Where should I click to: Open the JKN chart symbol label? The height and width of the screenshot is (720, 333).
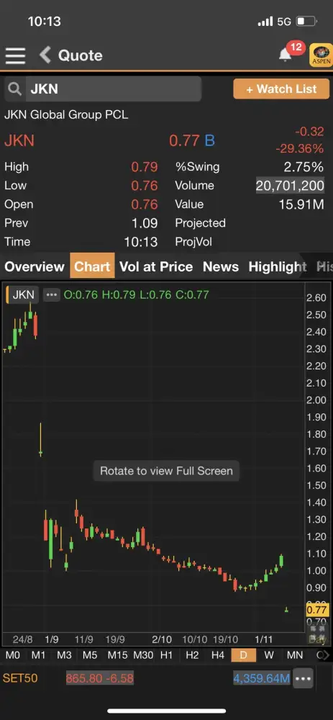point(22,294)
